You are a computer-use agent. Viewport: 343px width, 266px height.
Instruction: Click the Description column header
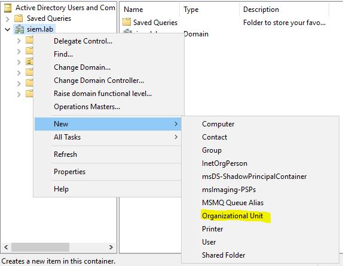tap(284, 10)
